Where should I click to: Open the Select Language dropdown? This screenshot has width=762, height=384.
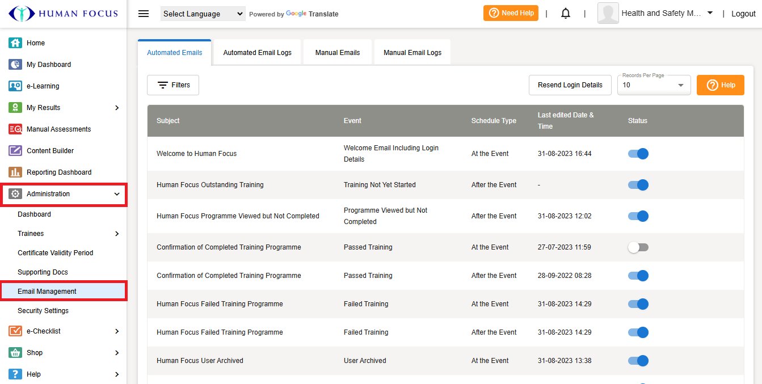coord(203,14)
